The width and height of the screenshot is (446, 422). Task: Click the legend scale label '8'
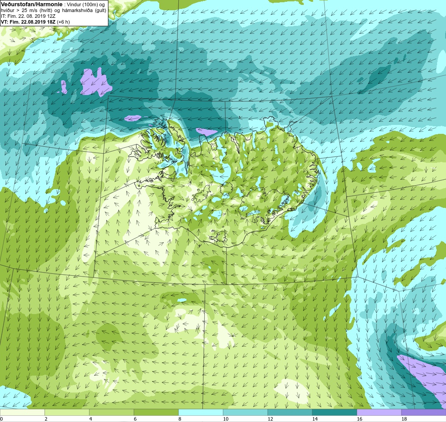(180, 418)
